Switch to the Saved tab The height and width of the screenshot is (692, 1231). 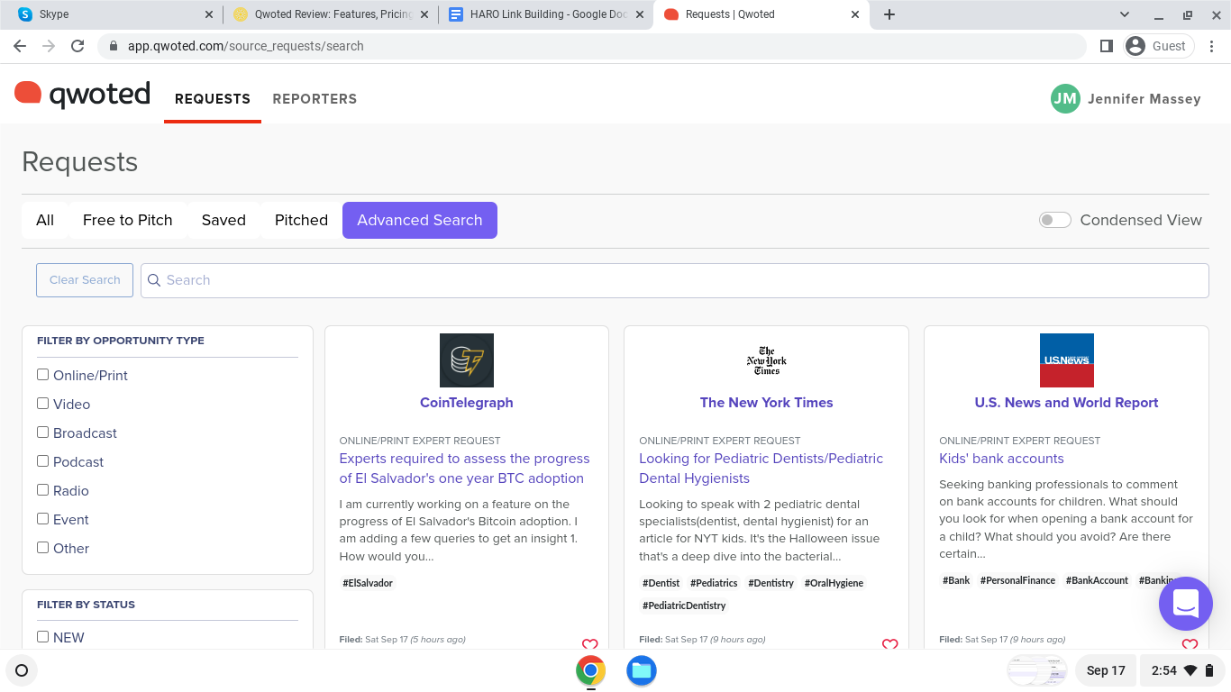point(223,220)
